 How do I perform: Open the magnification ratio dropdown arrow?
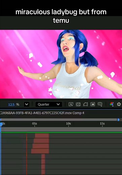pyautogui.click(x=27, y=104)
